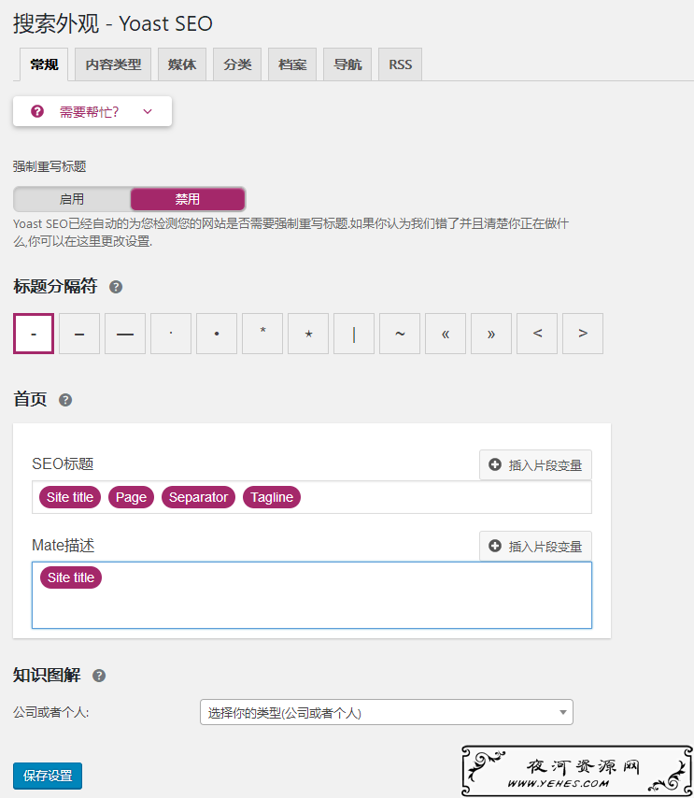Select the star title separator

(x=308, y=334)
